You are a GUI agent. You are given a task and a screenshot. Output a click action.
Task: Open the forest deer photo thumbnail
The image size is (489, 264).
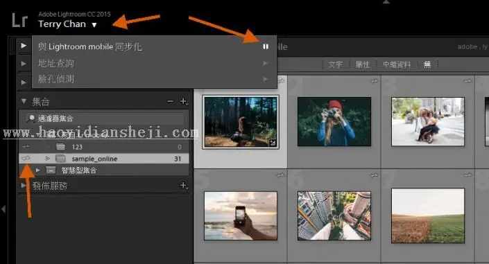pos(241,121)
